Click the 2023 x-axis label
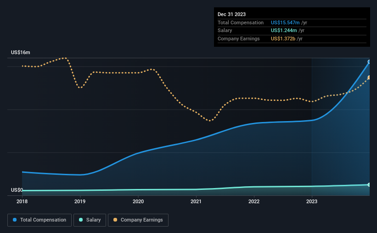The width and height of the screenshot is (377, 233). (312, 201)
